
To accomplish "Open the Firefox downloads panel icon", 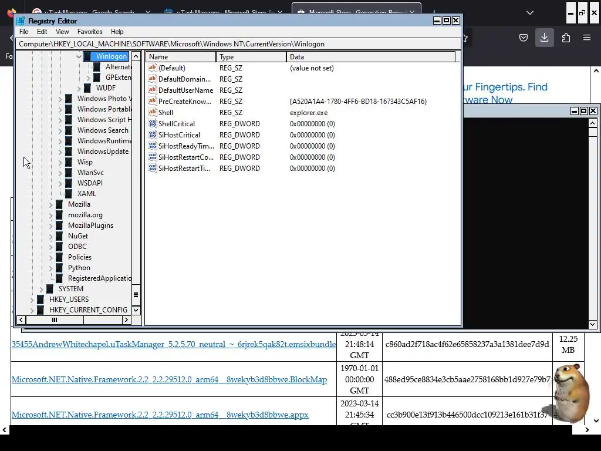I will click(x=544, y=38).
